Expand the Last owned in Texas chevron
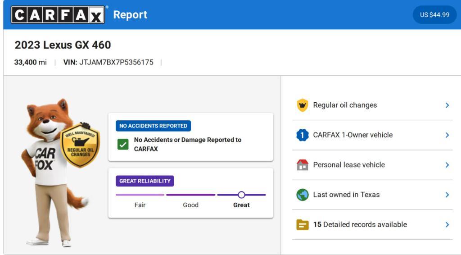The image size is (461, 255). point(447,195)
